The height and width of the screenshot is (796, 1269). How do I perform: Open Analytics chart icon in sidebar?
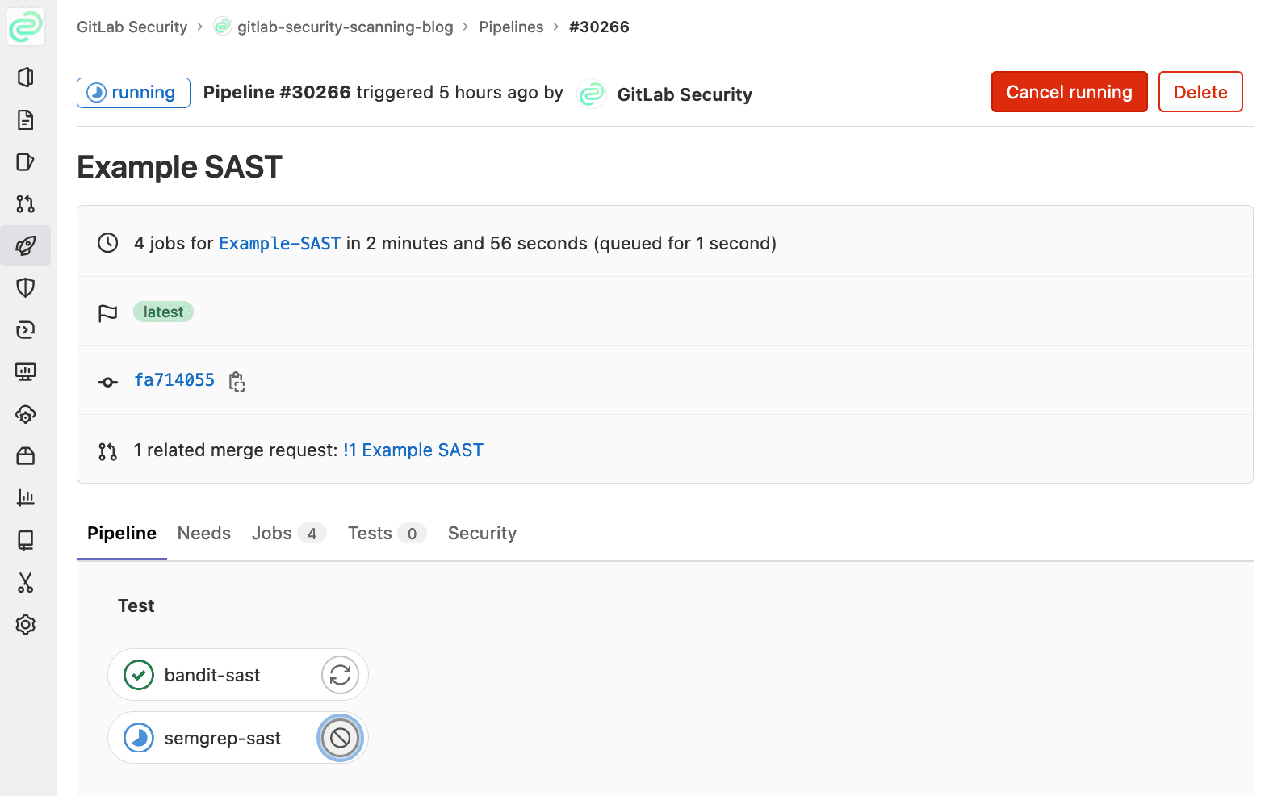tap(26, 498)
